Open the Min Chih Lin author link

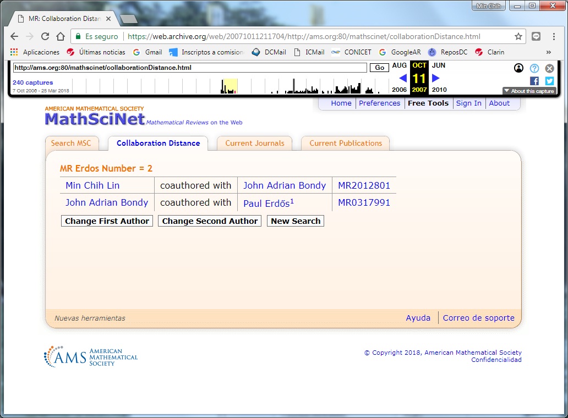[x=92, y=185]
